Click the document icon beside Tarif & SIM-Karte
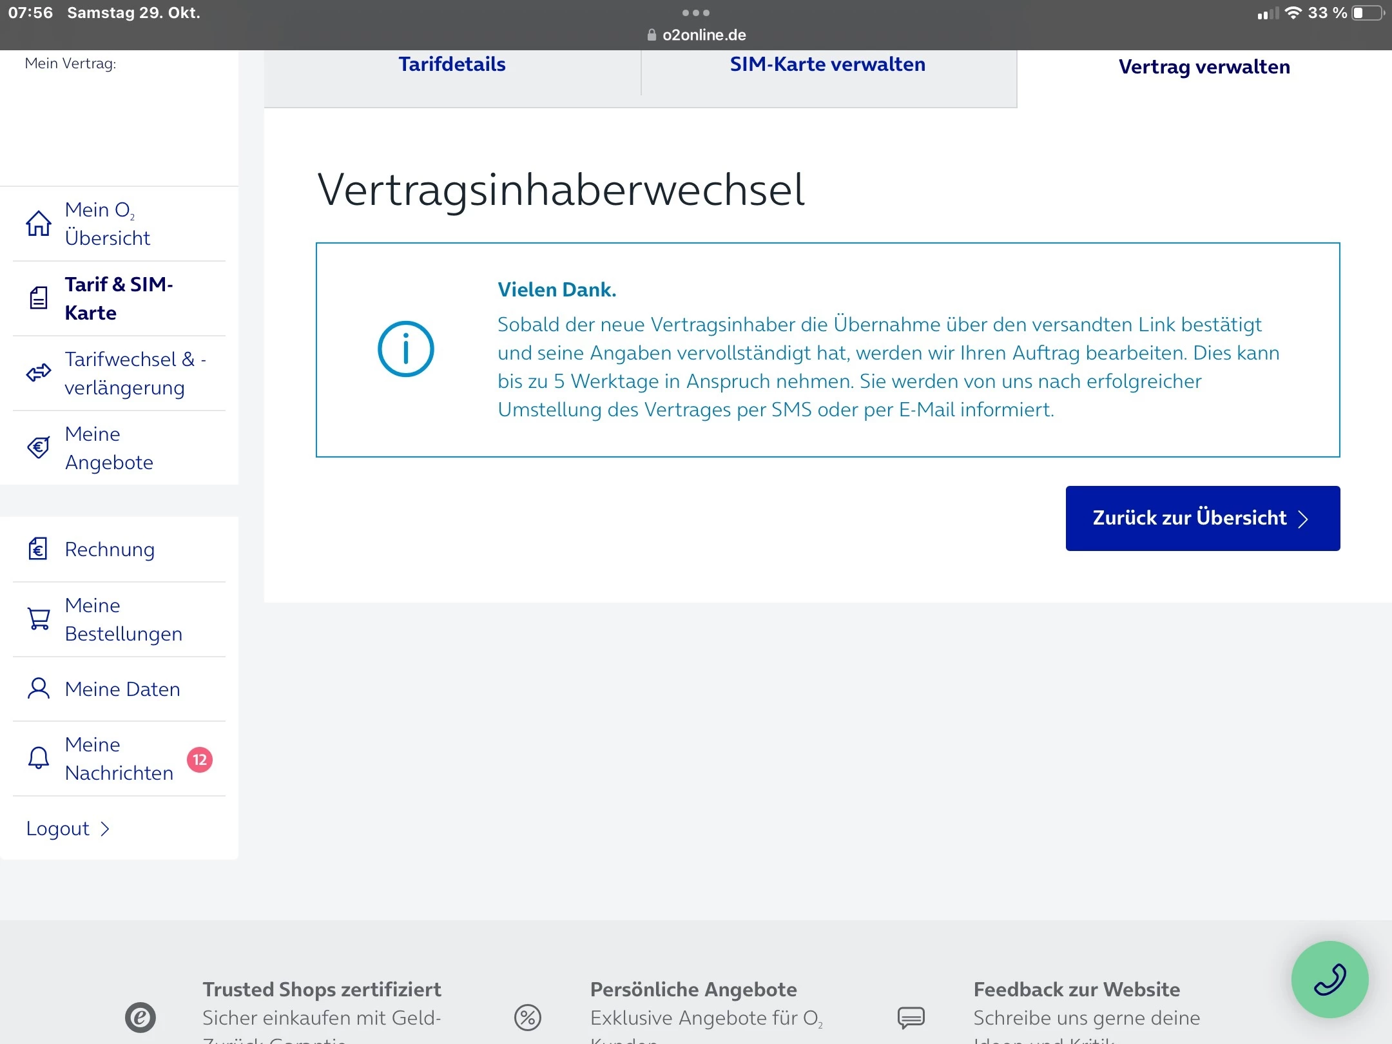 click(39, 298)
